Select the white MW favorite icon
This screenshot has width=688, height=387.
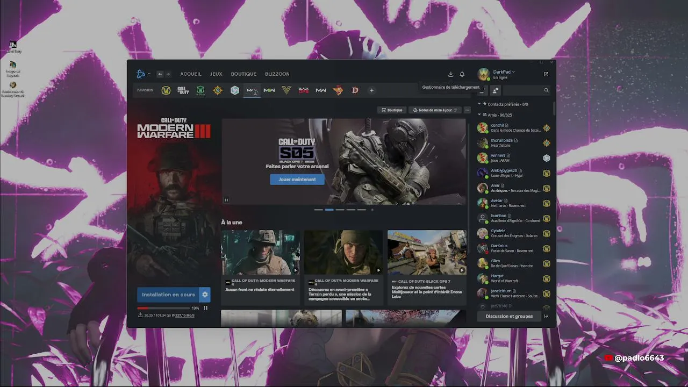321,90
